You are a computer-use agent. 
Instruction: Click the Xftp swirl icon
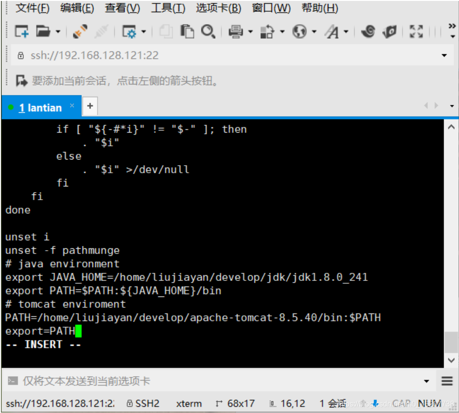[368, 31]
